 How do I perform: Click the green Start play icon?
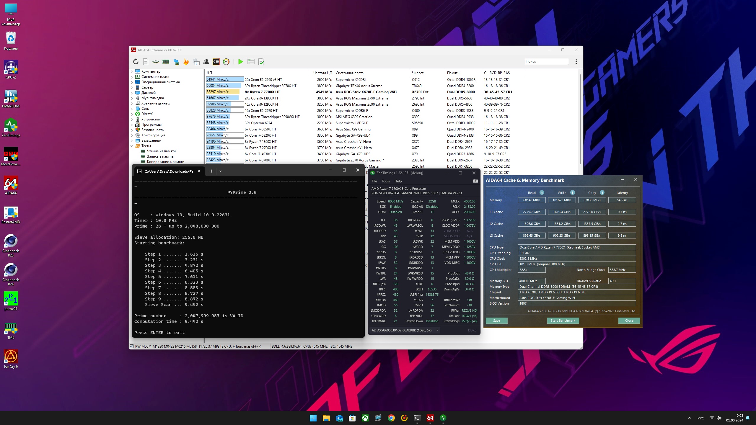(241, 61)
